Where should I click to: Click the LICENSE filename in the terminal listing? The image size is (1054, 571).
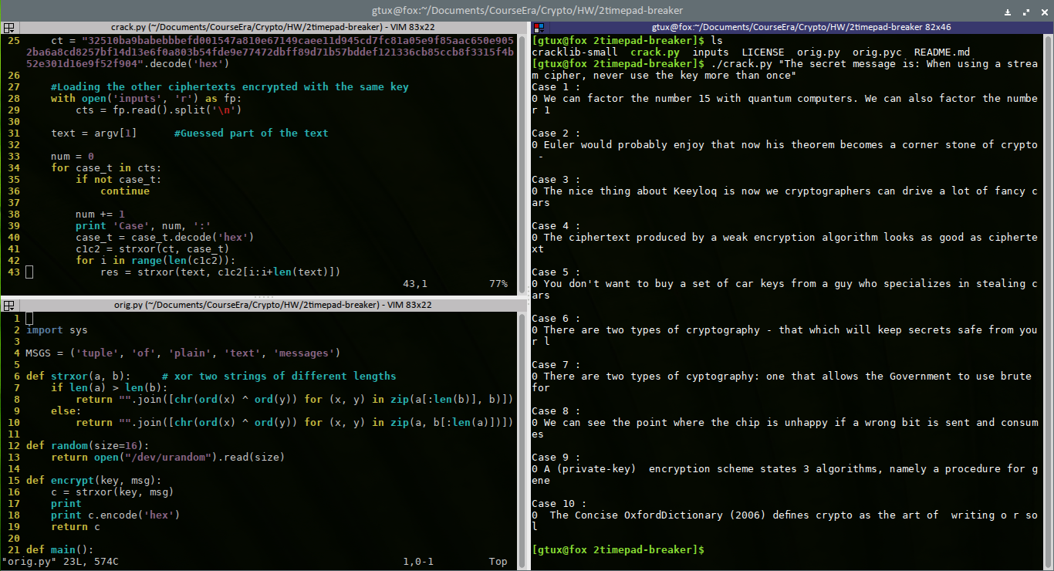(x=764, y=52)
